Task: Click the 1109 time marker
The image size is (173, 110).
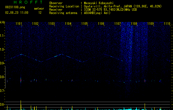Action: pos(151,24)
